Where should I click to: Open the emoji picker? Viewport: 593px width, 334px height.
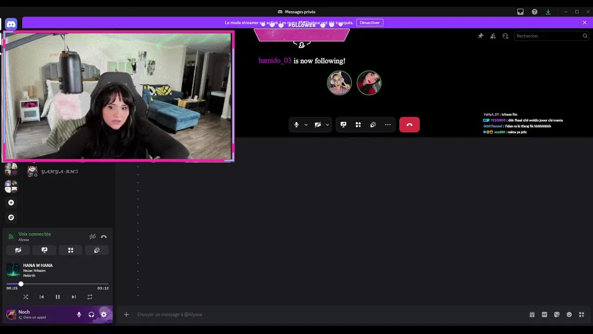point(569,315)
